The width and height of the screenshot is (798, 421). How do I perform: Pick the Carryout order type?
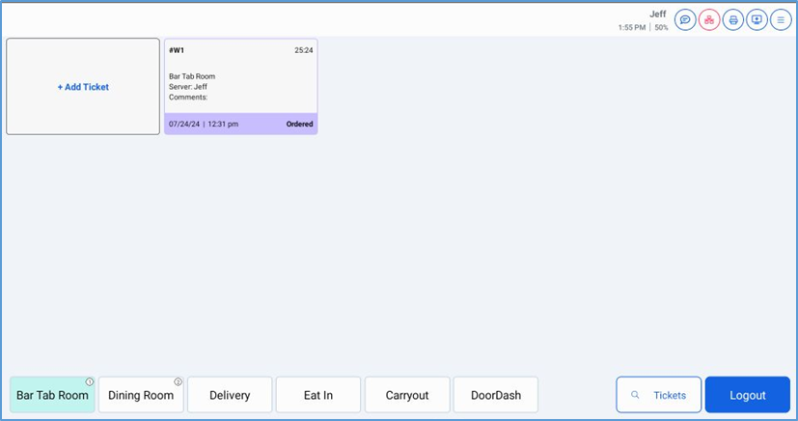[407, 395]
